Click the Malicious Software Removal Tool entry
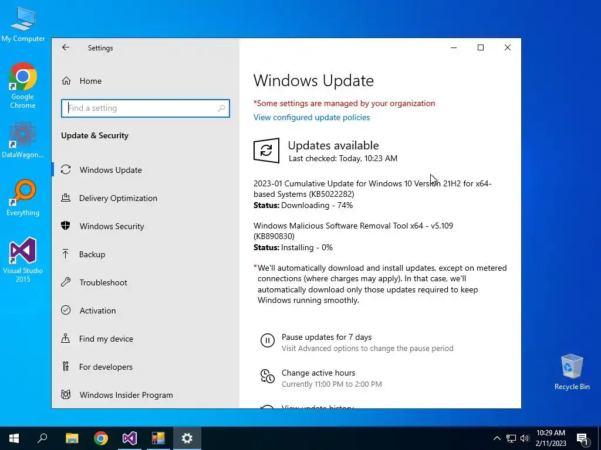 tap(353, 231)
